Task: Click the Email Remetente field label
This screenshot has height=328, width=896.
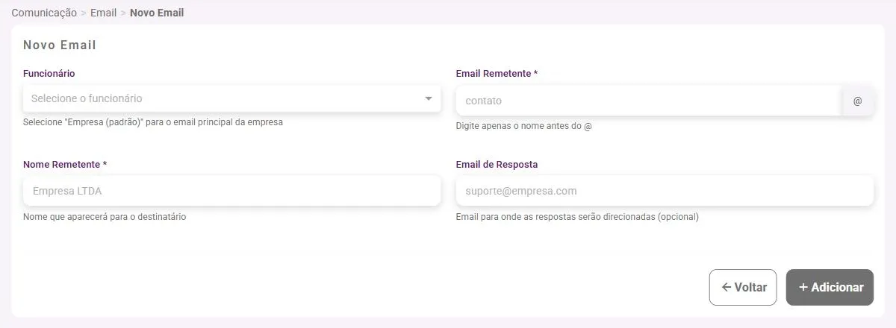Action: point(497,73)
